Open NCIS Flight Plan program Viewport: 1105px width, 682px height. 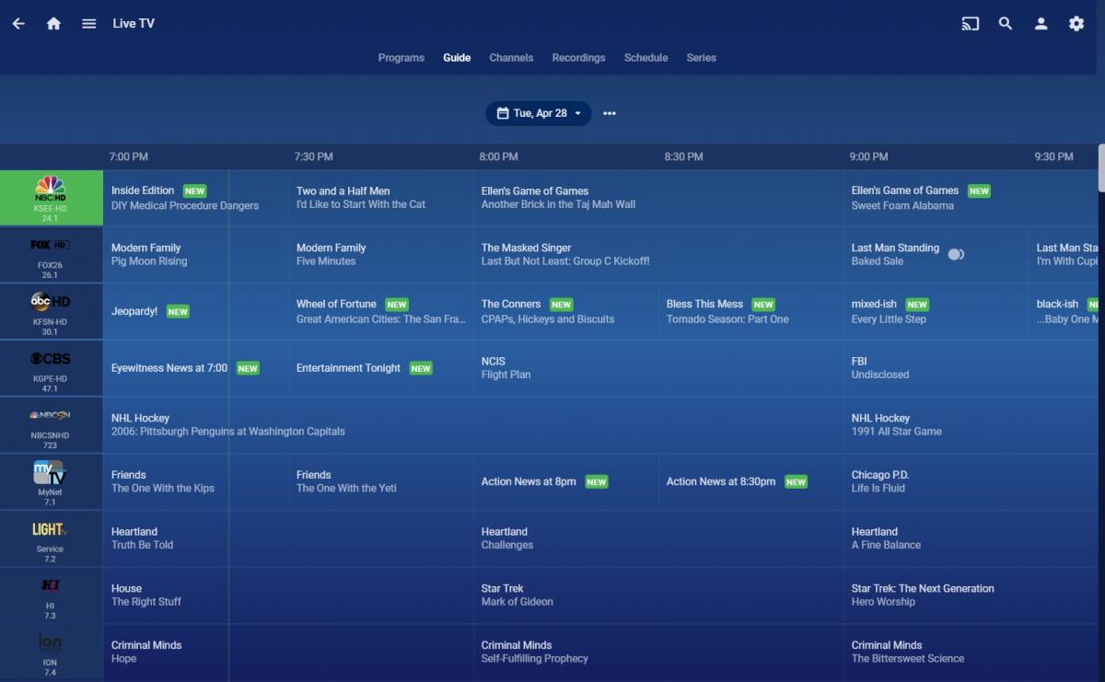click(x=659, y=368)
